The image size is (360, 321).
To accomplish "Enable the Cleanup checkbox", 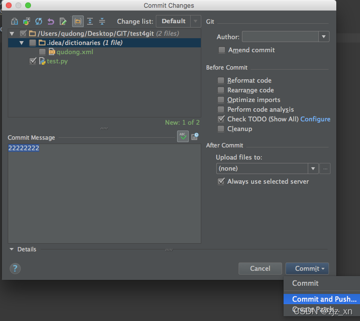I will point(221,129).
